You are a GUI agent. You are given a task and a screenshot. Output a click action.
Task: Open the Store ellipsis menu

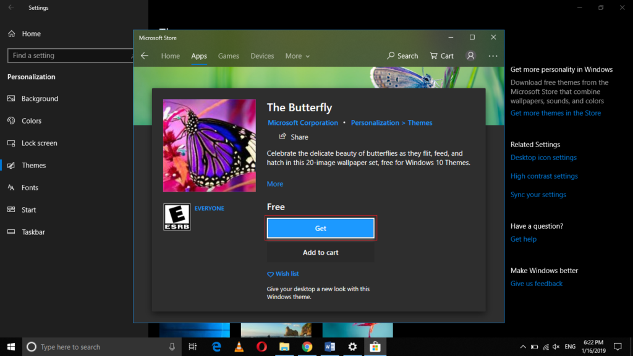(x=493, y=56)
